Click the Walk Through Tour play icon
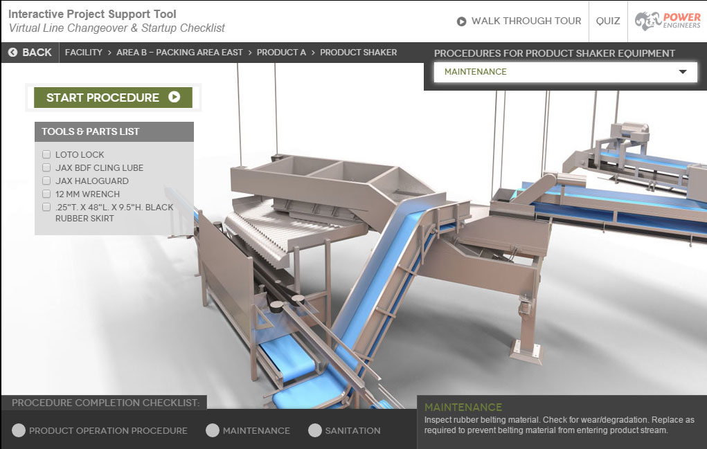 (x=461, y=21)
